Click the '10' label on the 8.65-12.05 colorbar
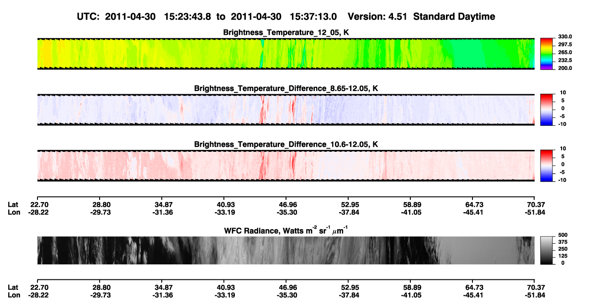The image size is (594, 305). (x=564, y=92)
